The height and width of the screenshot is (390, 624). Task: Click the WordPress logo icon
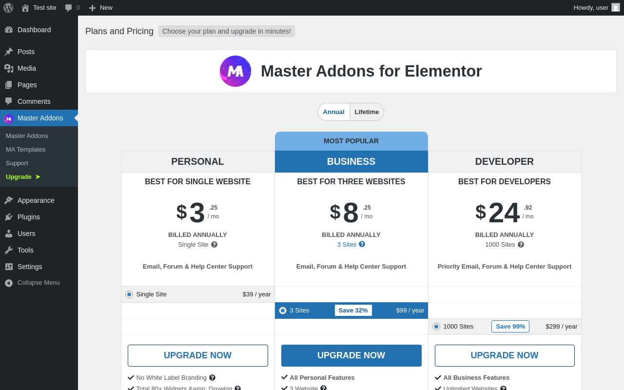[8, 8]
